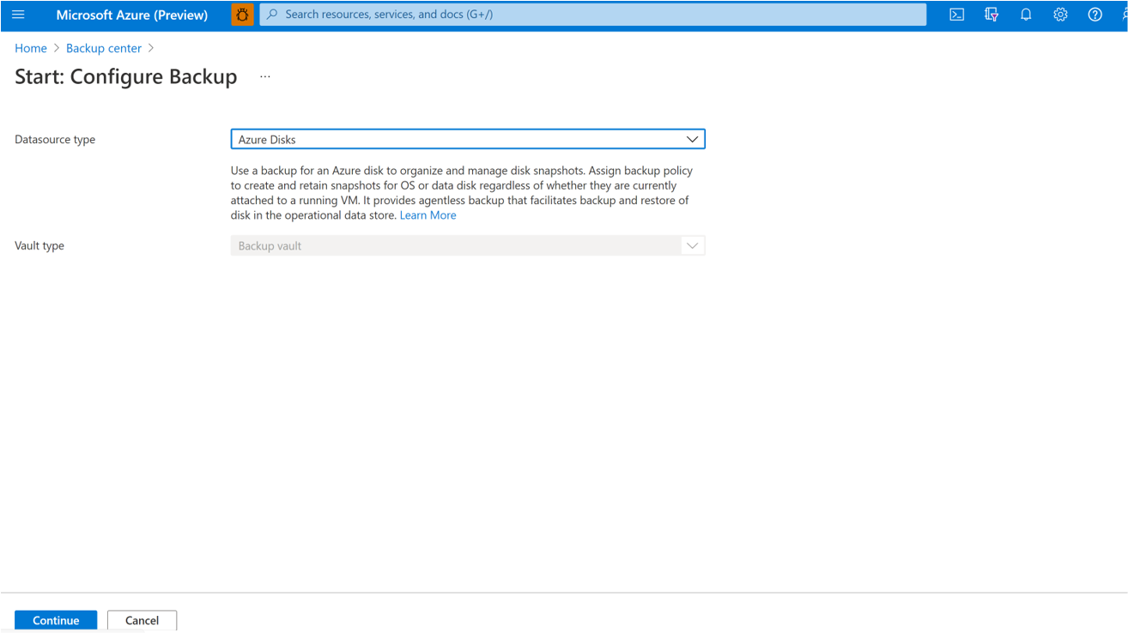Click inside the resources search field
Image resolution: width=1128 pixels, height=633 pixels.
[x=515, y=15]
